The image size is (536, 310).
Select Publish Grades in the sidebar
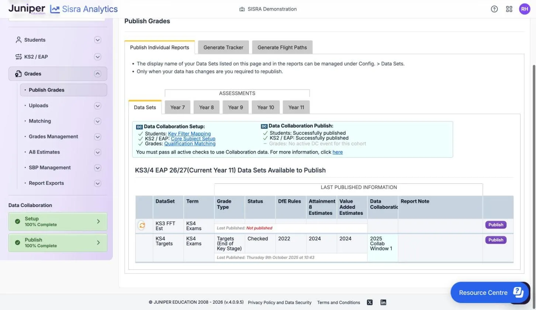click(x=63, y=90)
